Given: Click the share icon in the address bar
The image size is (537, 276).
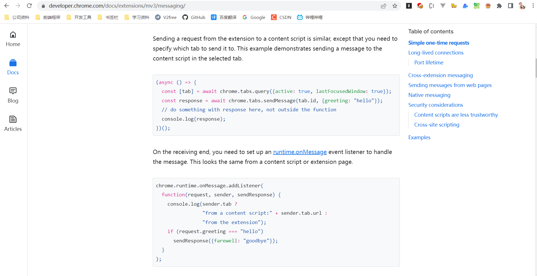Looking at the screenshot, I should [x=383, y=6].
